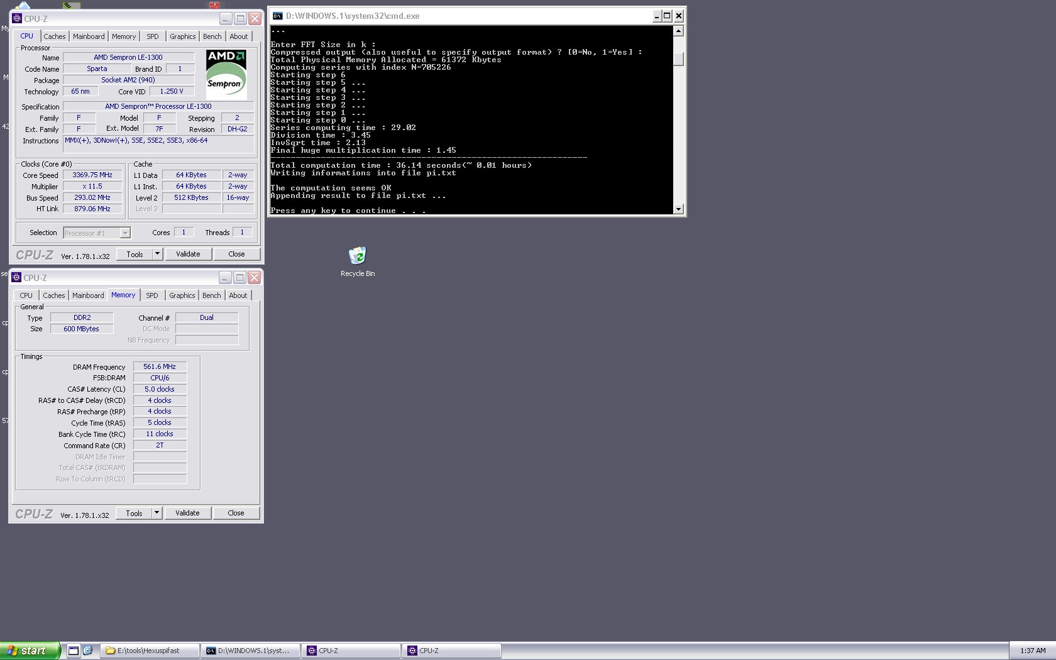Switch to E:\tools\Hexuspifast taskbar window
1056x660 pixels.
pyautogui.click(x=150, y=651)
